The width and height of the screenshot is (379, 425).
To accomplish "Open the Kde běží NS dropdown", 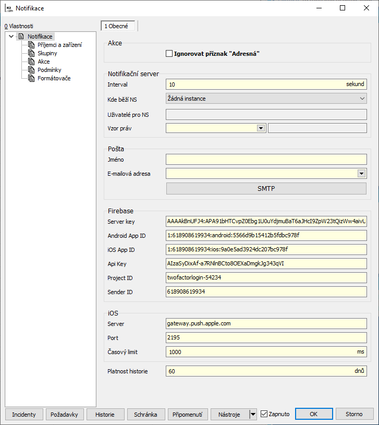I will [266, 99].
